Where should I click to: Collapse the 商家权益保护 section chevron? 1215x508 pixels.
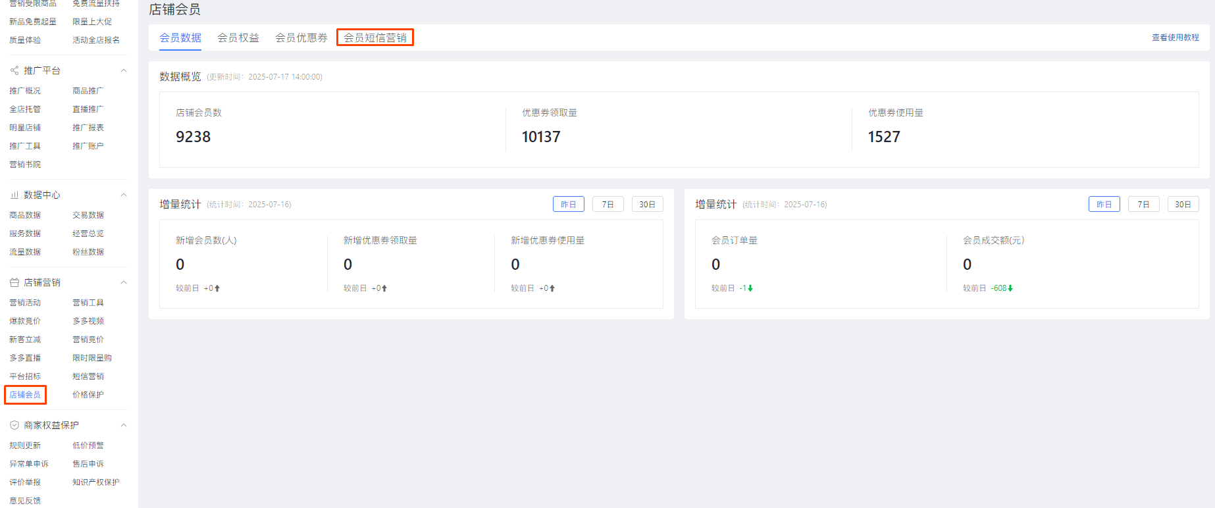coord(123,425)
